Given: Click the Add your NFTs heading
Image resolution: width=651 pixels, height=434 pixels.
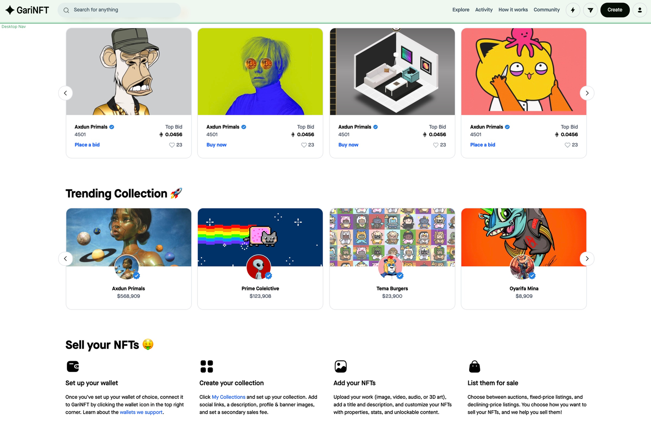Looking at the screenshot, I should pyautogui.click(x=355, y=383).
